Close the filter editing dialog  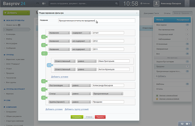(x=137, y=13)
